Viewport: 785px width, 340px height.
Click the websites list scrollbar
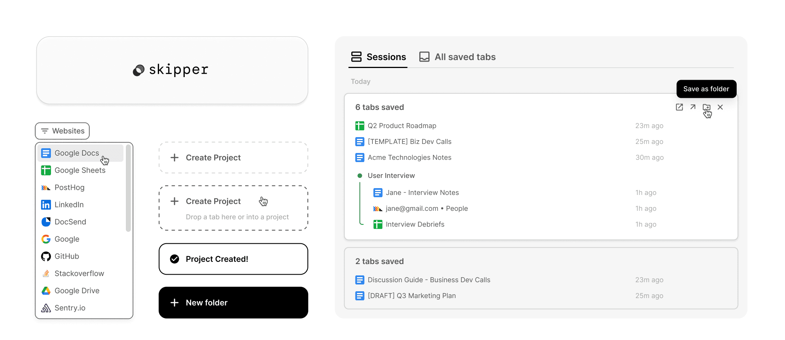coord(128,188)
